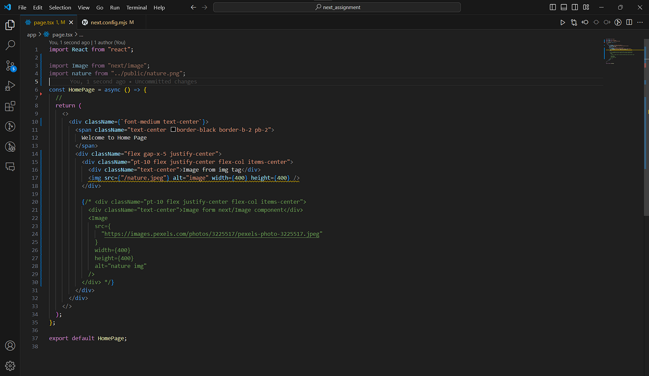Open more editor actions via ellipsis menu
The image size is (649, 376).
[x=640, y=22]
